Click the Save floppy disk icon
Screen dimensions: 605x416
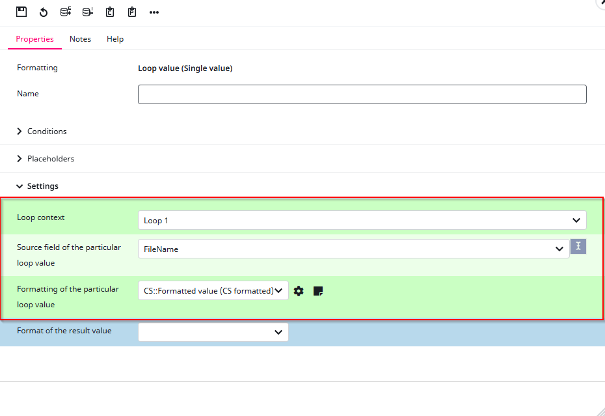(x=21, y=12)
